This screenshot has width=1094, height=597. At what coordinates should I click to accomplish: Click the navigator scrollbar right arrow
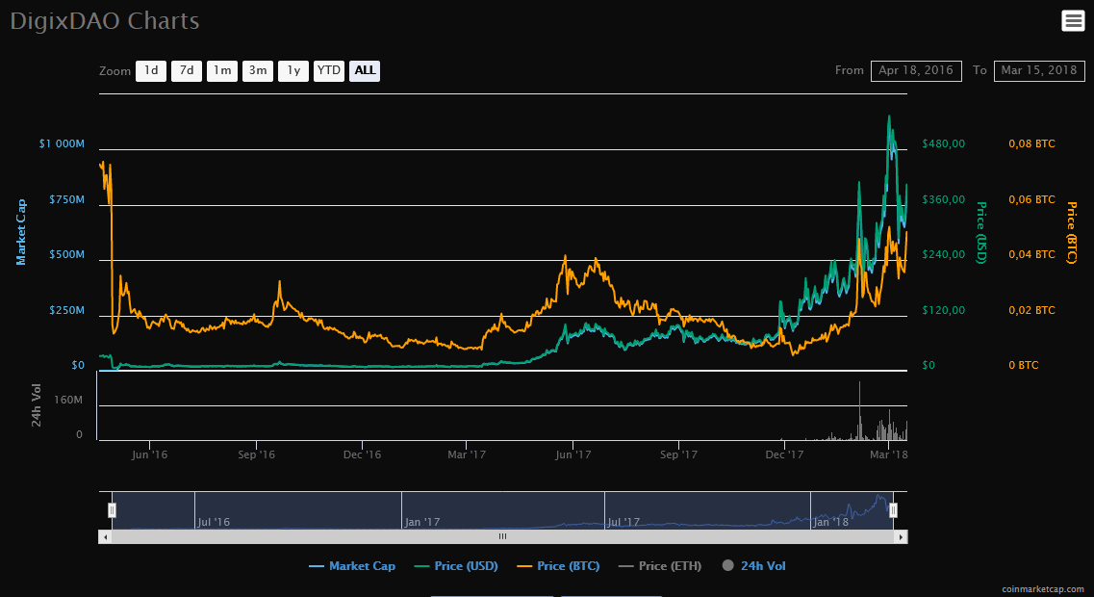coord(901,537)
